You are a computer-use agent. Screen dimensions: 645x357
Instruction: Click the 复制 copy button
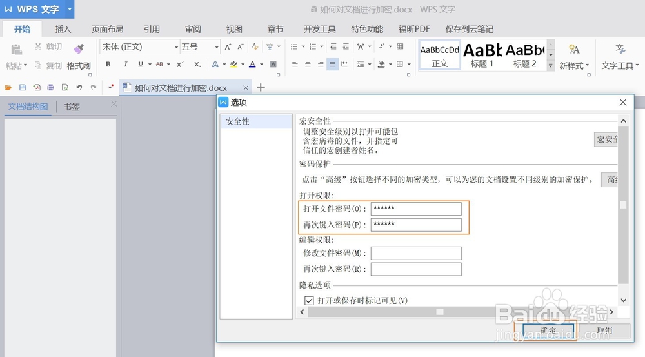(48, 65)
